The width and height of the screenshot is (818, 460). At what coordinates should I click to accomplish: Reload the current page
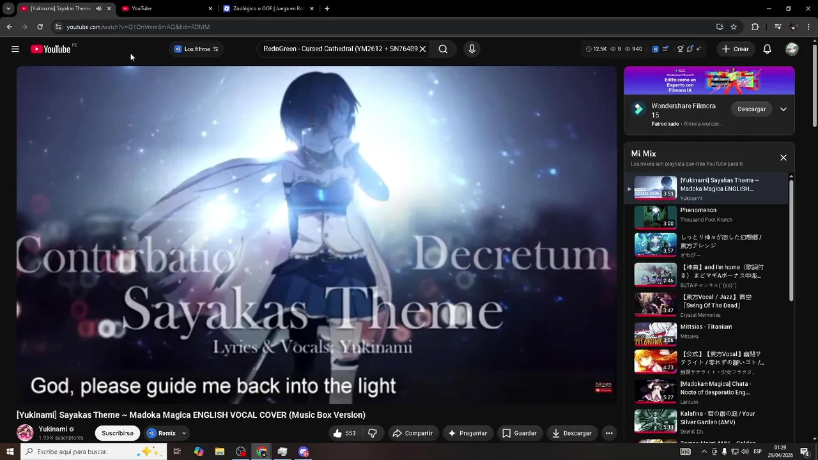[40, 27]
